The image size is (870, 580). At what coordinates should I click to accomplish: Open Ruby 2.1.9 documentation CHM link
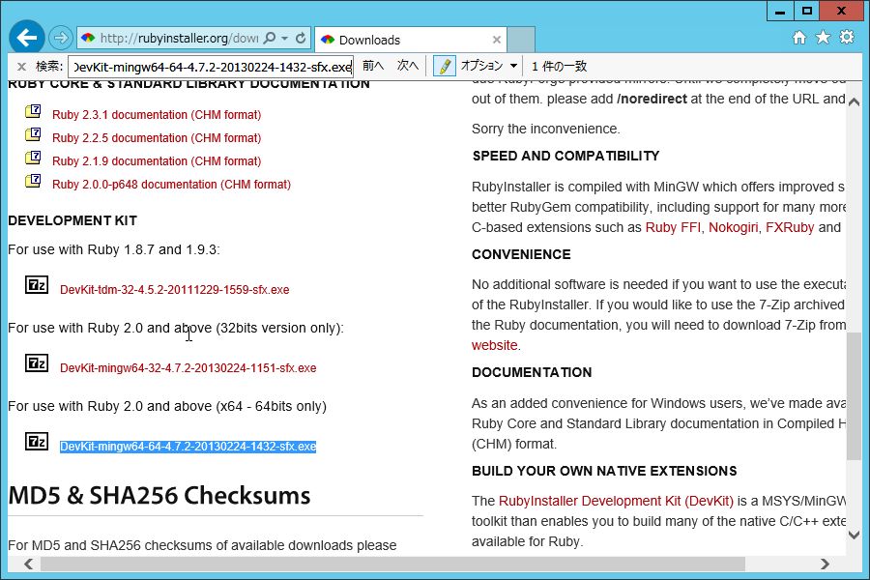pos(157,161)
